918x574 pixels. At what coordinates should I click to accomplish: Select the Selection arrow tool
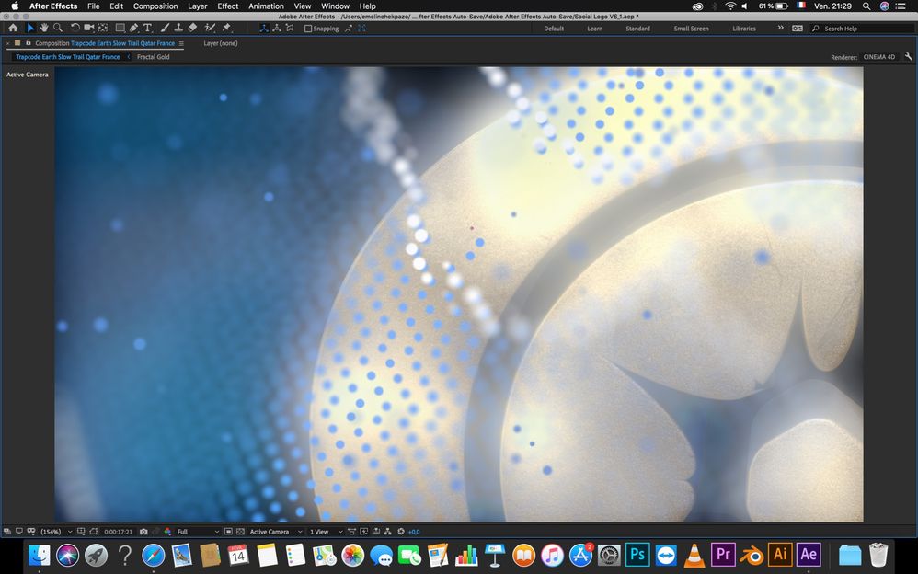pyautogui.click(x=30, y=28)
